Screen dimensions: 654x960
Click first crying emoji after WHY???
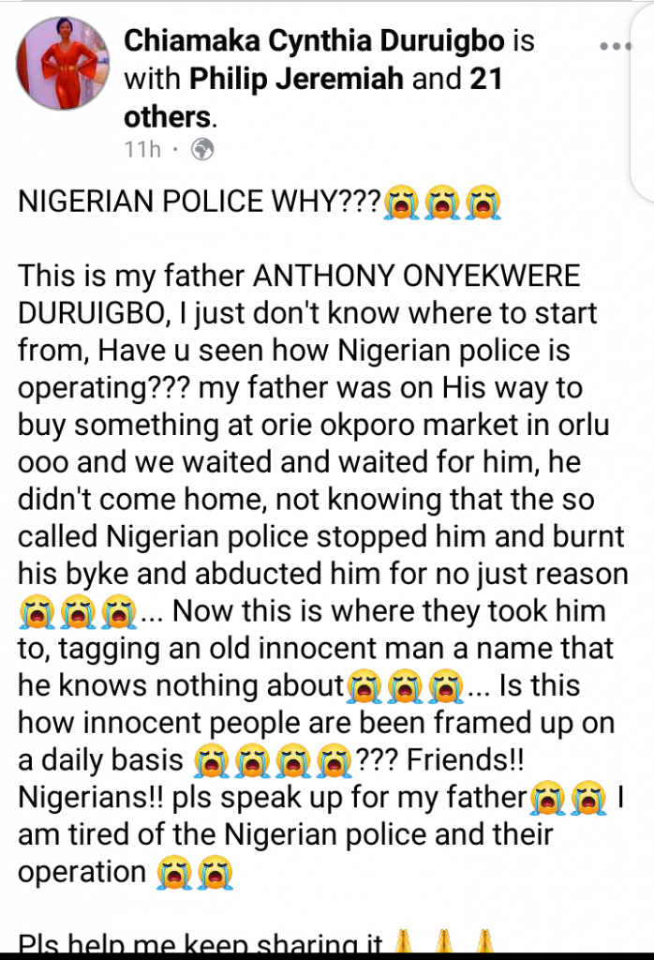pyautogui.click(x=401, y=202)
